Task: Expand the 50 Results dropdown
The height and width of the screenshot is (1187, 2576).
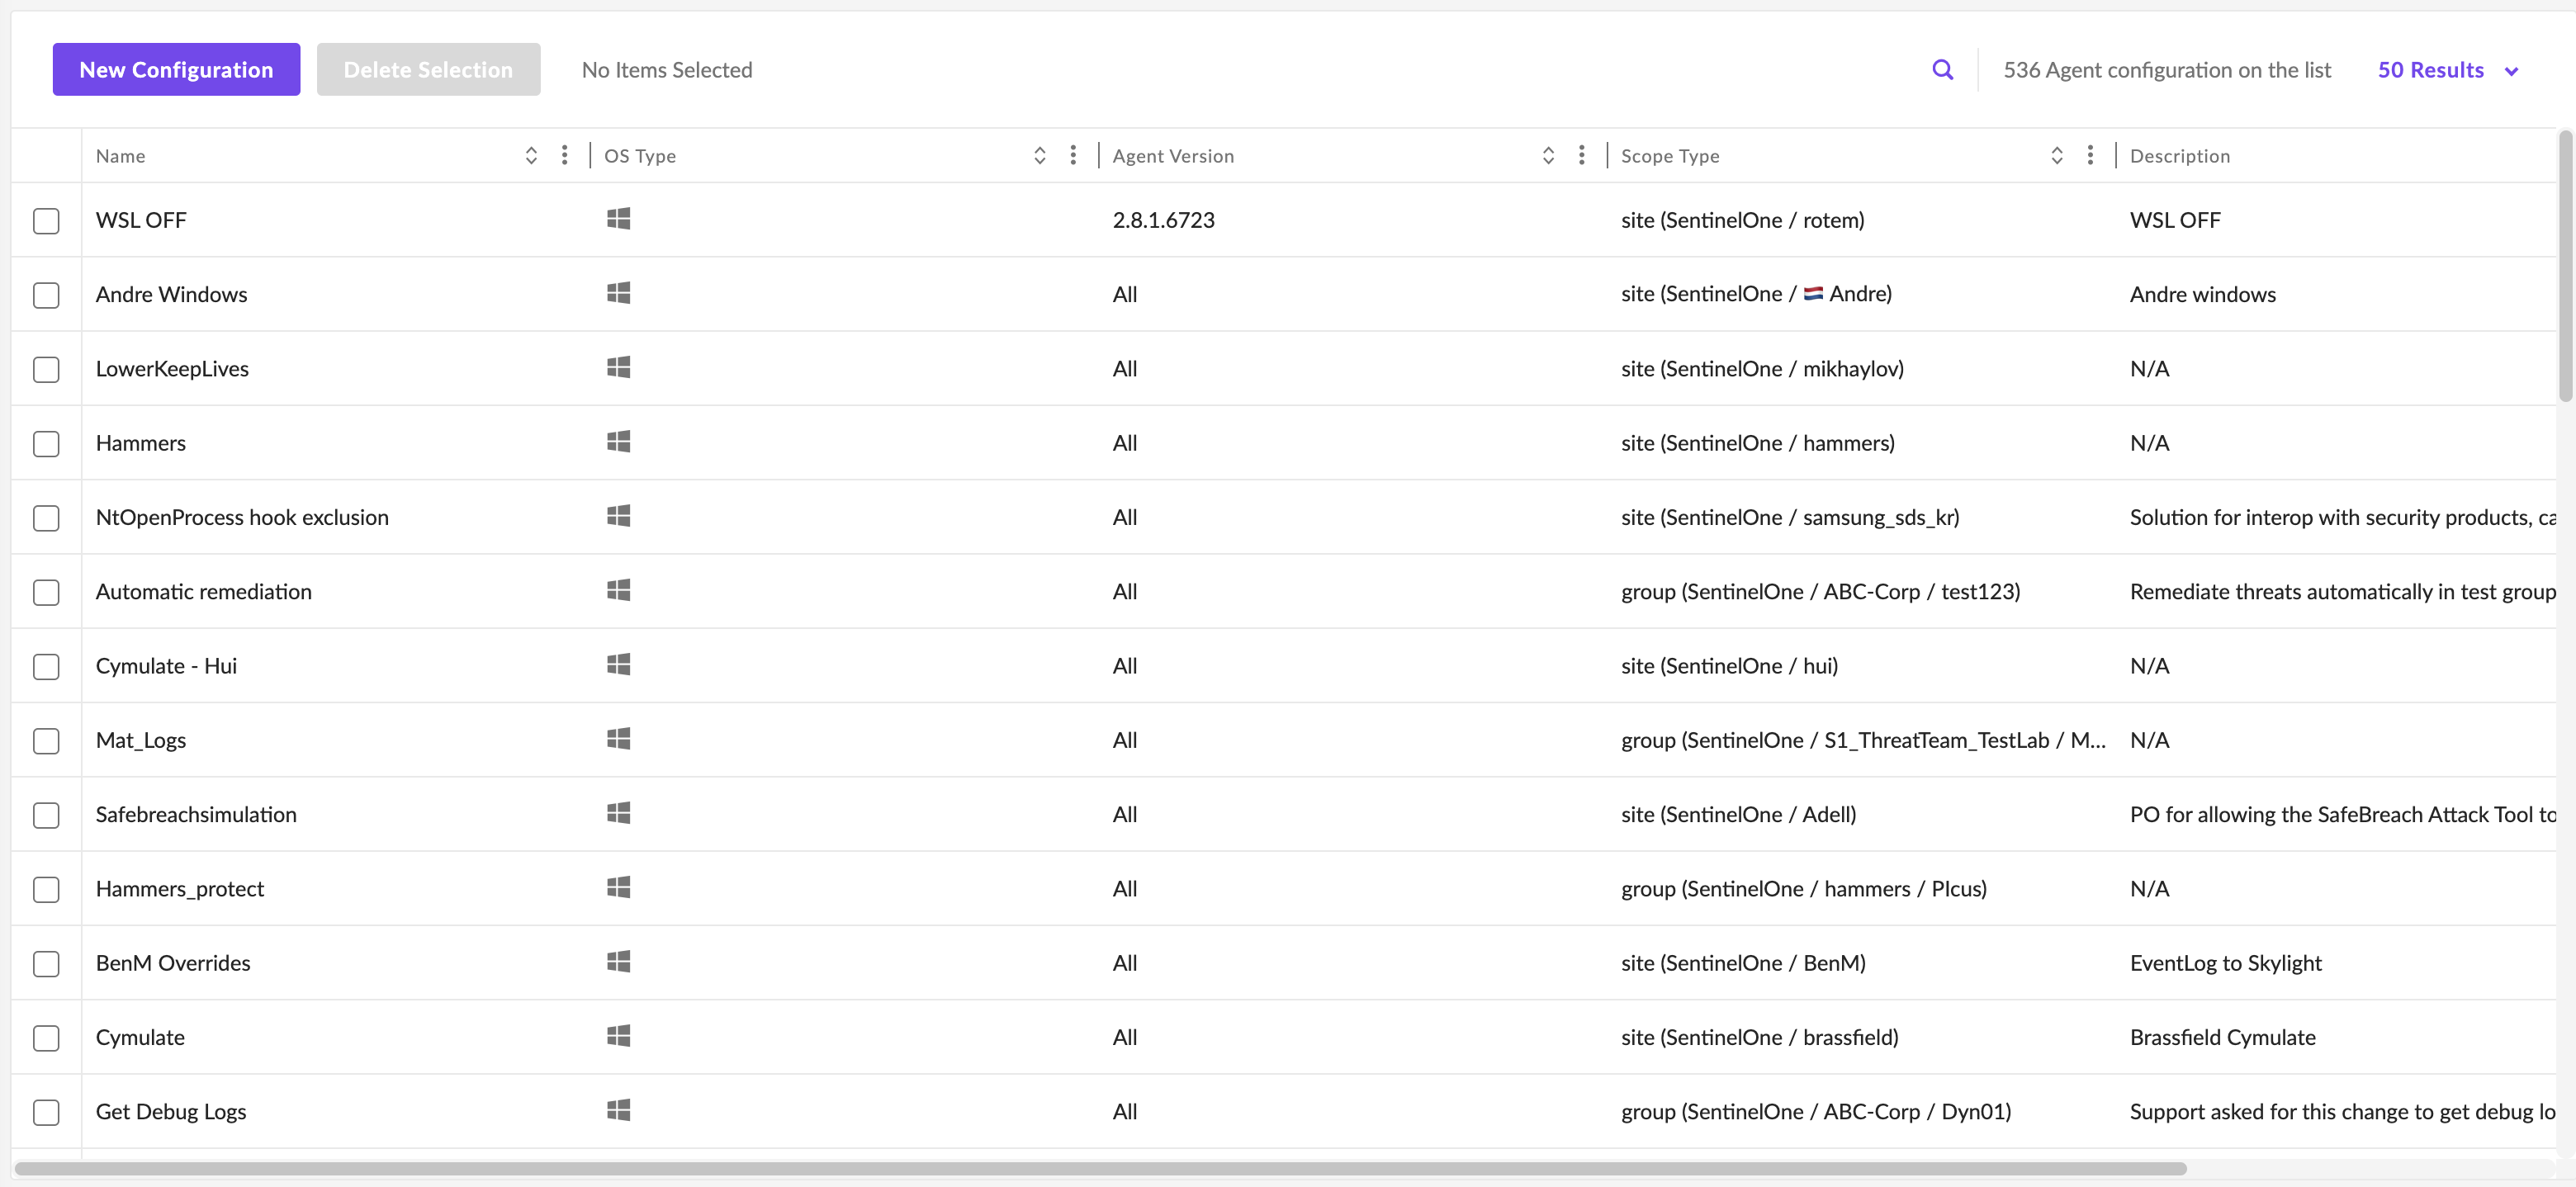Action: [x=2447, y=70]
